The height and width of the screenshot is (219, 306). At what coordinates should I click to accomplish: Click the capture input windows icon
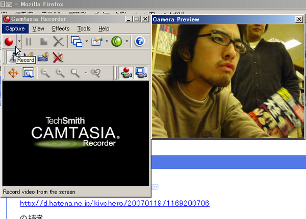coord(76,42)
